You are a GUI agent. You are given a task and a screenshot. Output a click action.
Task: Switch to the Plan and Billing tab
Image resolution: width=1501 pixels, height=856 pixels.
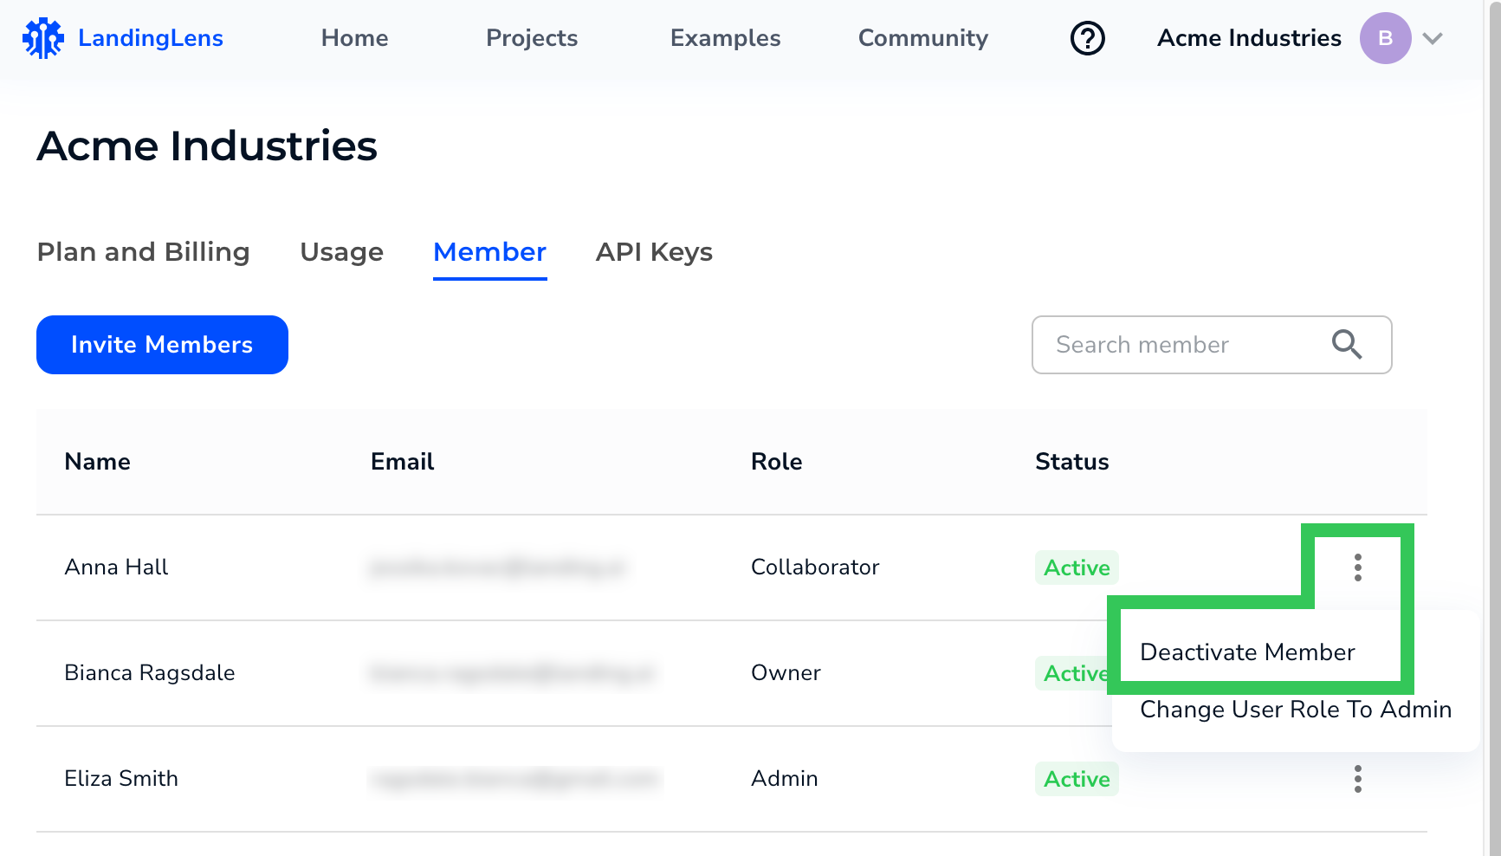tap(144, 252)
